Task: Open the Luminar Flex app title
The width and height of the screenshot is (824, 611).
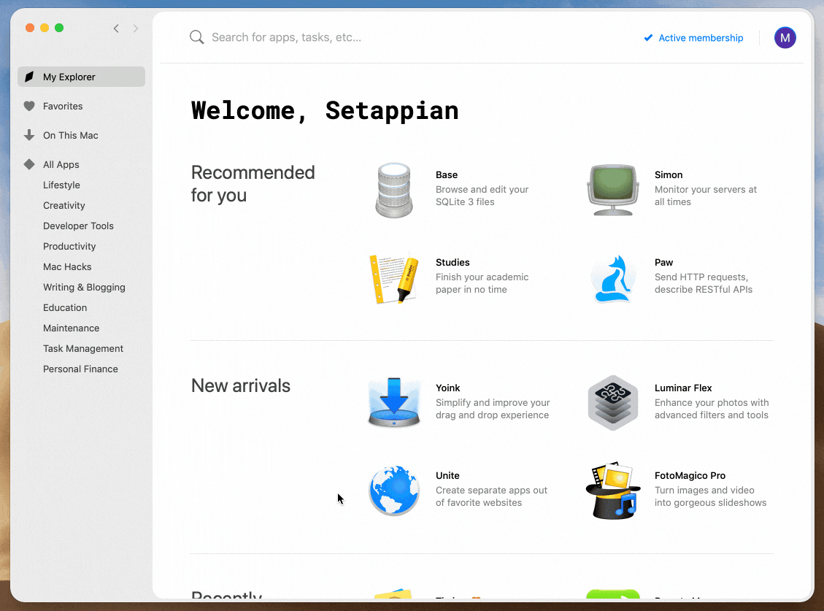Action: point(683,388)
